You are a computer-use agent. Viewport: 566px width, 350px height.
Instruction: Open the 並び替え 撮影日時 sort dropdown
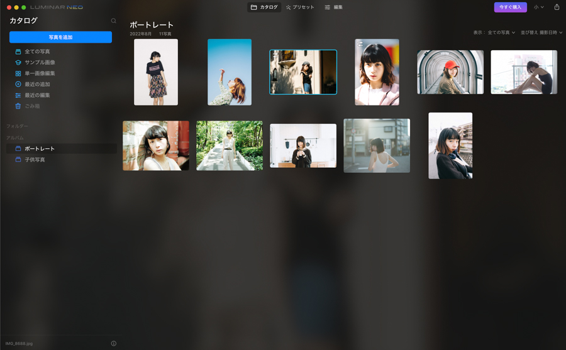tap(541, 33)
